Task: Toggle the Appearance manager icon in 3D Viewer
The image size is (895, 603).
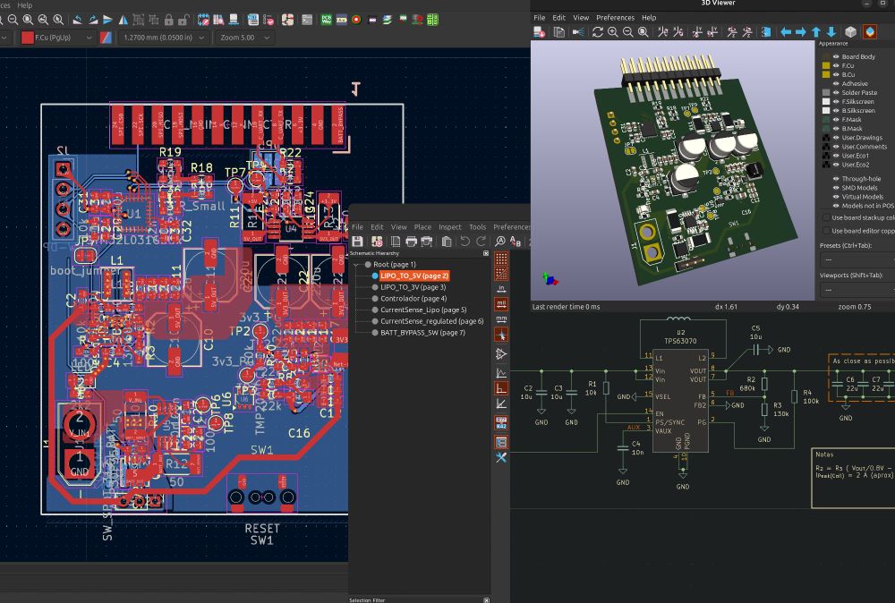Action: click(869, 32)
